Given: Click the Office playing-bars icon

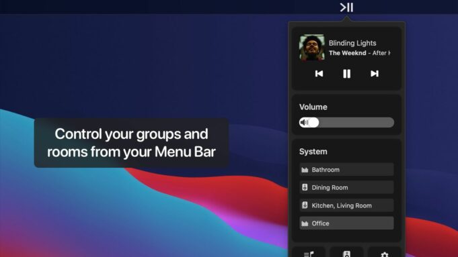Looking at the screenshot, I should tap(305, 223).
